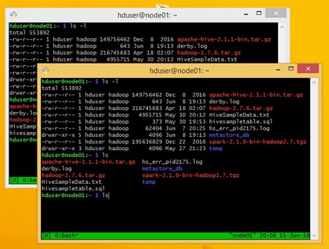
Task: Click HiveSampleData.txt in the short ls output
Action: 72,182
